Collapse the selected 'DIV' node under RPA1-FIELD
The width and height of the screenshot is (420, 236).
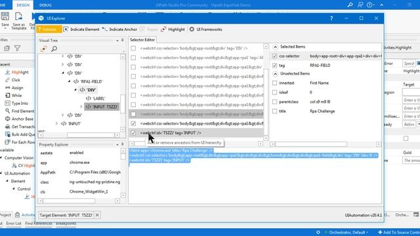(75, 90)
